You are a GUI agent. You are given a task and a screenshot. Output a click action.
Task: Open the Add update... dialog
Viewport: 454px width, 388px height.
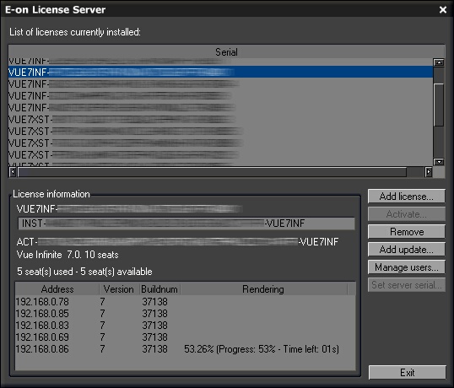coord(406,250)
